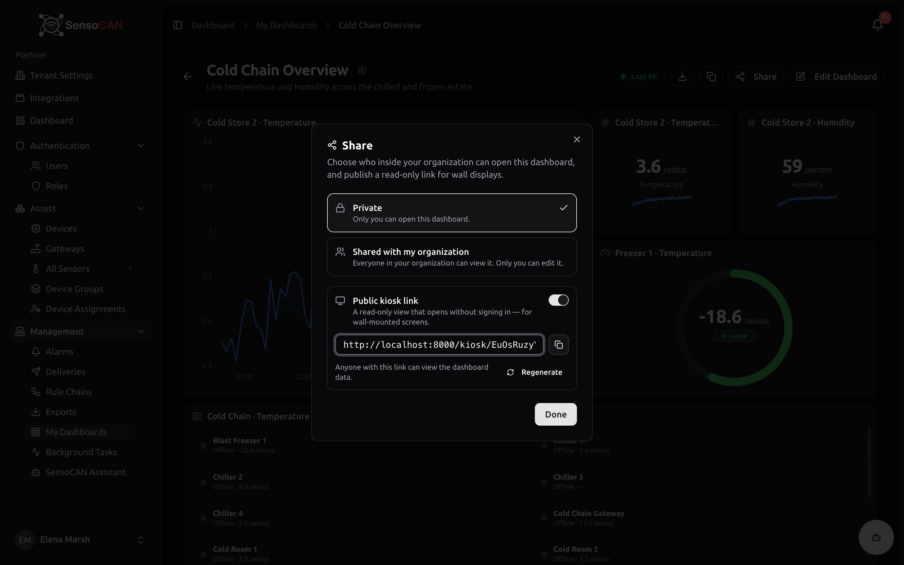Expand the All Sensors submenu arrow
Image resolution: width=904 pixels, height=565 pixels.
point(130,269)
